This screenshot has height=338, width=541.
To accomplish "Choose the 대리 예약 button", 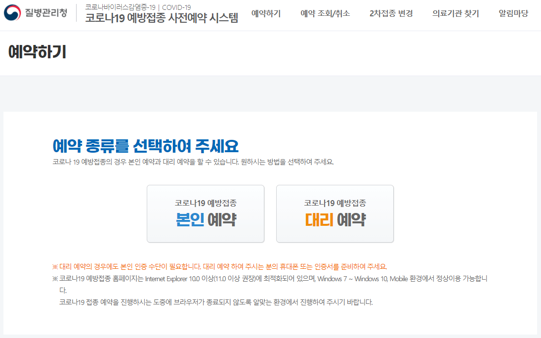I will click(x=335, y=213).
